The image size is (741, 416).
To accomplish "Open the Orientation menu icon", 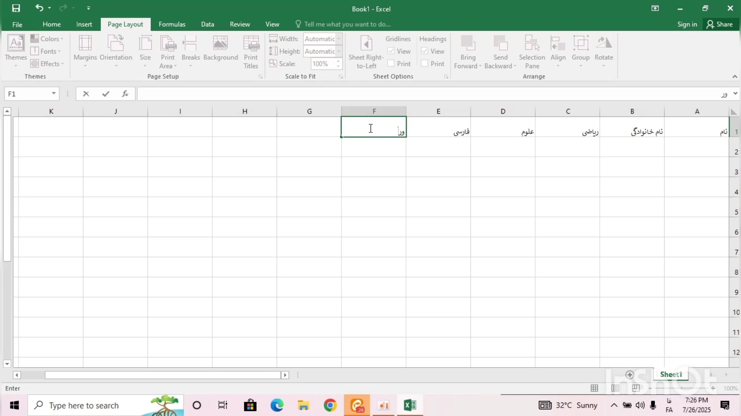I will [116, 43].
